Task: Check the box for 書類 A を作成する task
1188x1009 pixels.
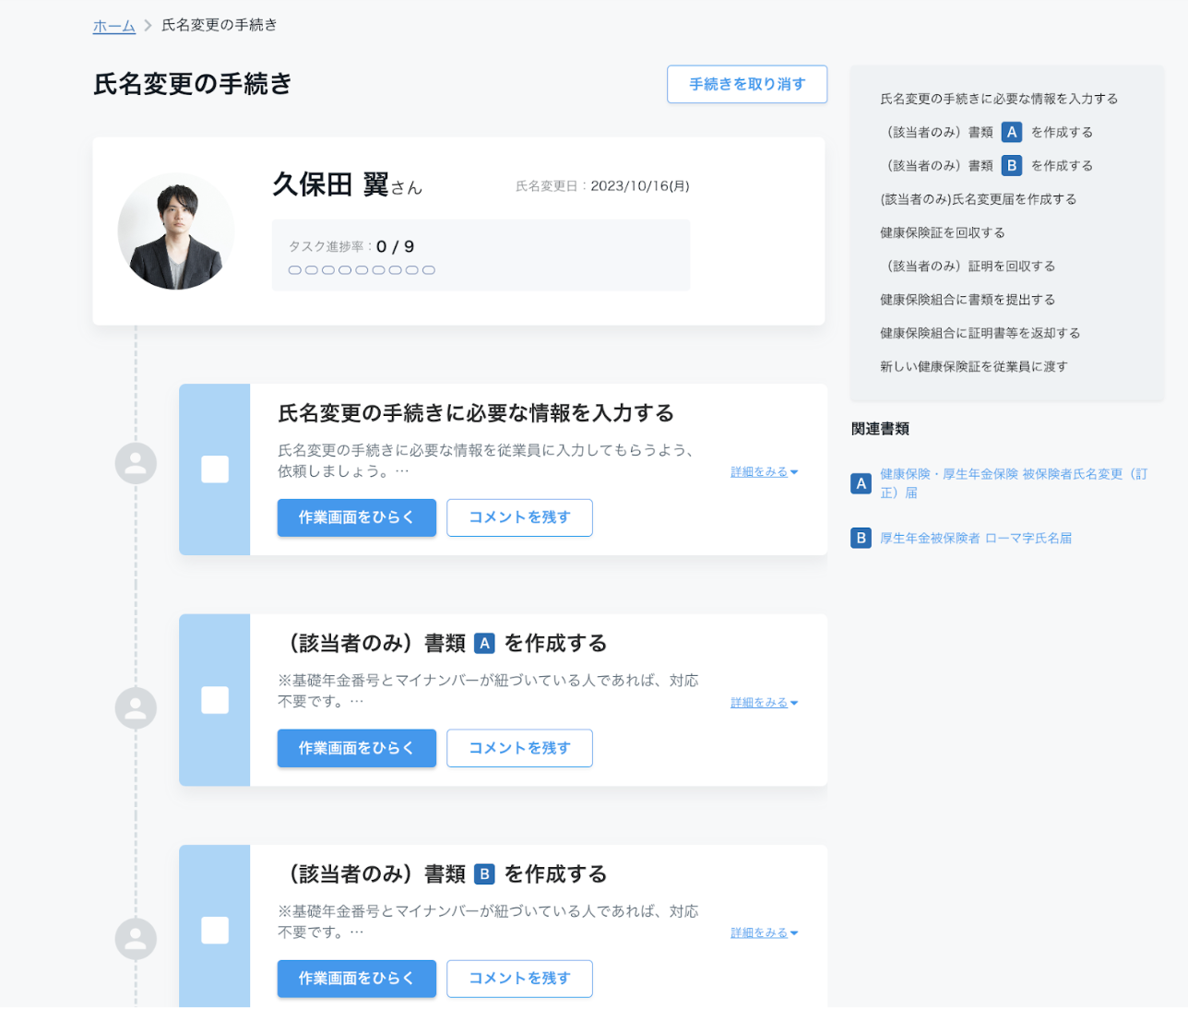Action: tap(215, 700)
